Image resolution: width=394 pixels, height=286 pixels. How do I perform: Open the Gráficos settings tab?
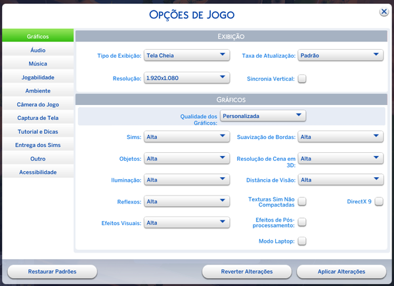pos(38,35)
